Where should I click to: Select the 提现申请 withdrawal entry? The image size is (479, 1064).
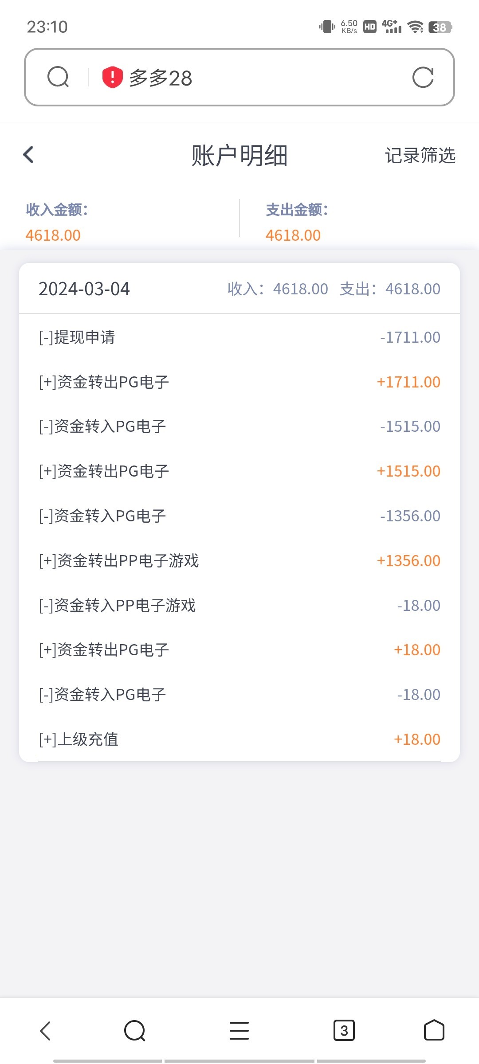(x=239, y=337)
